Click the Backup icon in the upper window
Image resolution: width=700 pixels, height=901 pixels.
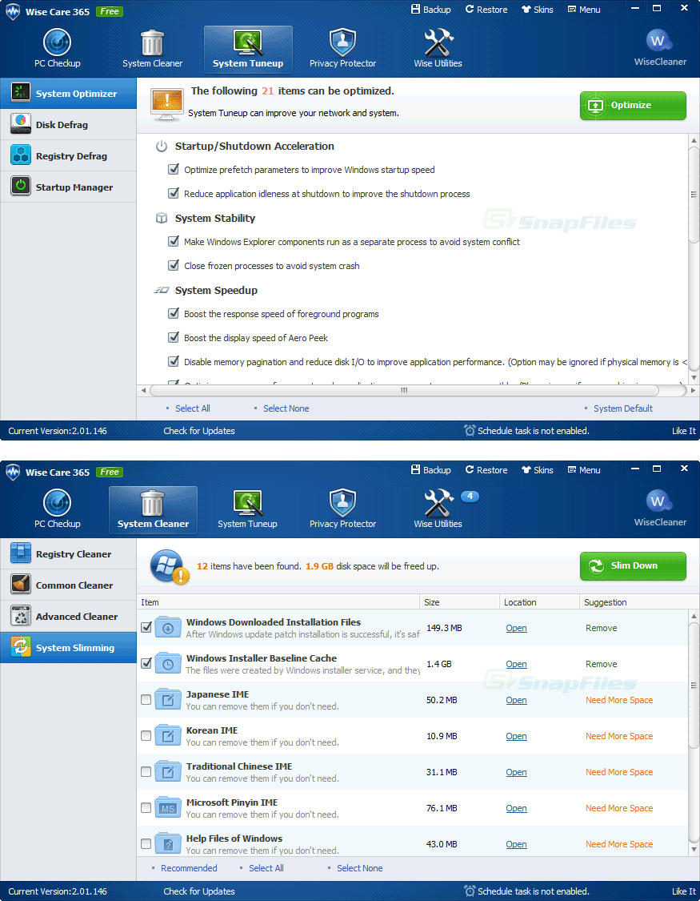click(416, 9)
